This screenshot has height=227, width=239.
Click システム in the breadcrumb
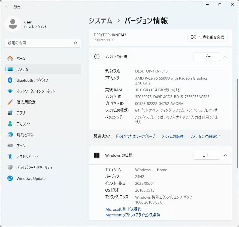point(101,20)
